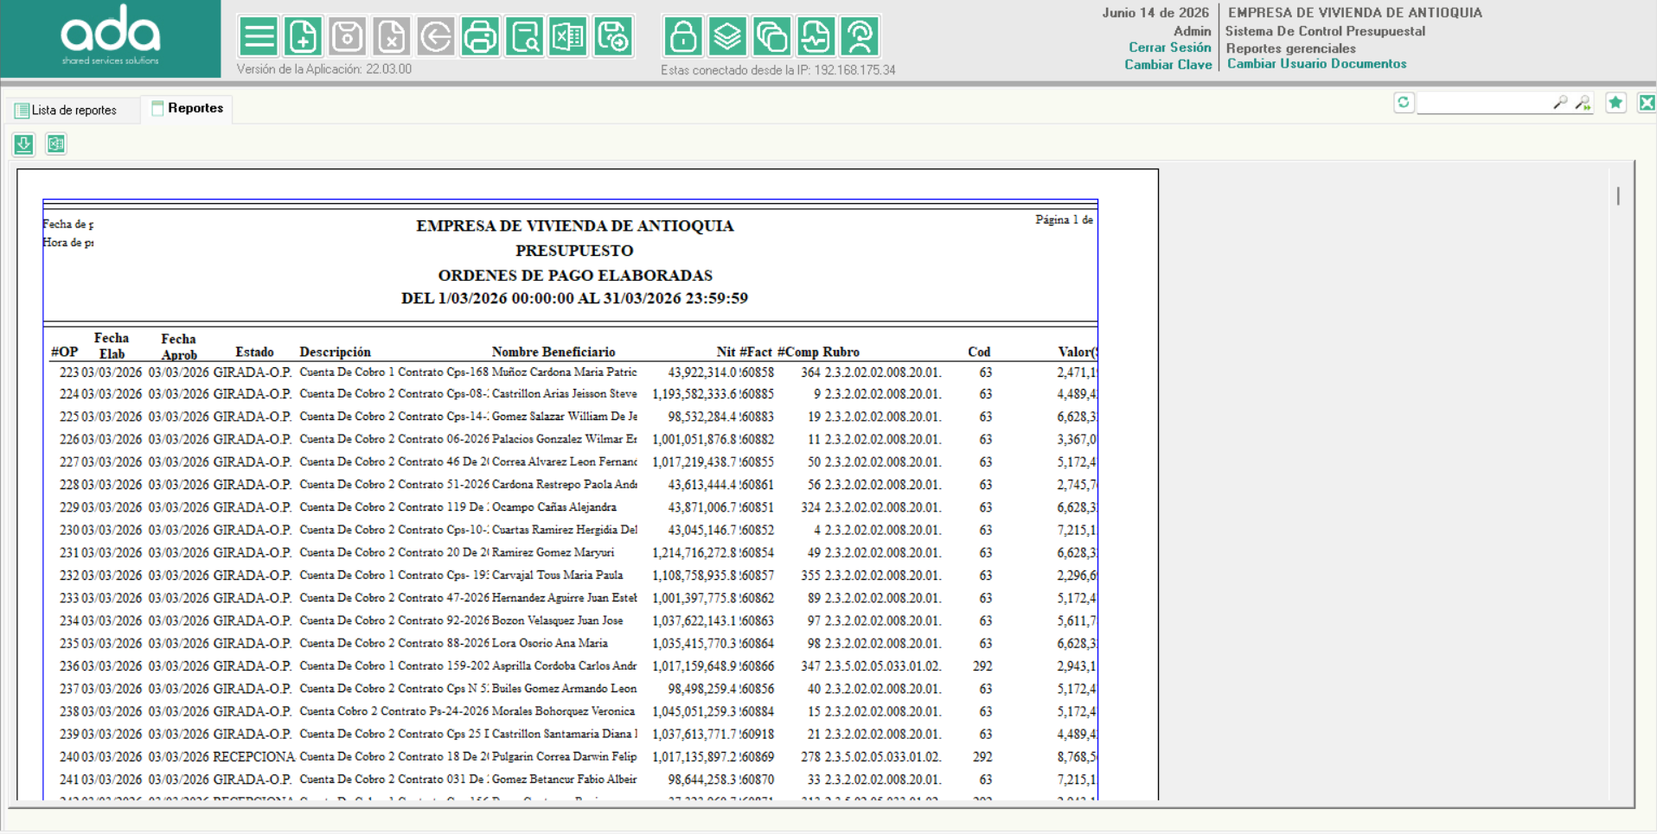Click the Cod column header
The height and width of the screenshot is (834, 1657).
(x=979, y=352)
